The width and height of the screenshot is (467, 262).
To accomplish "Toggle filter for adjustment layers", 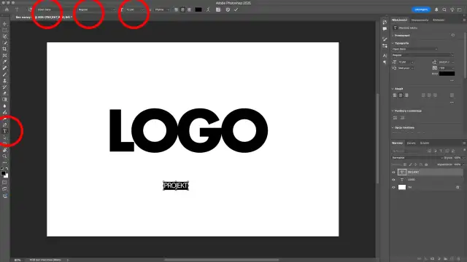I will (435, 151).
